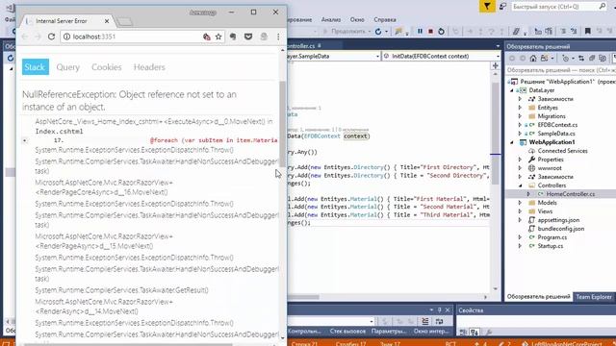Collapse the Controllers folder
The image size is (616, 346).
(x=520, y=185)
